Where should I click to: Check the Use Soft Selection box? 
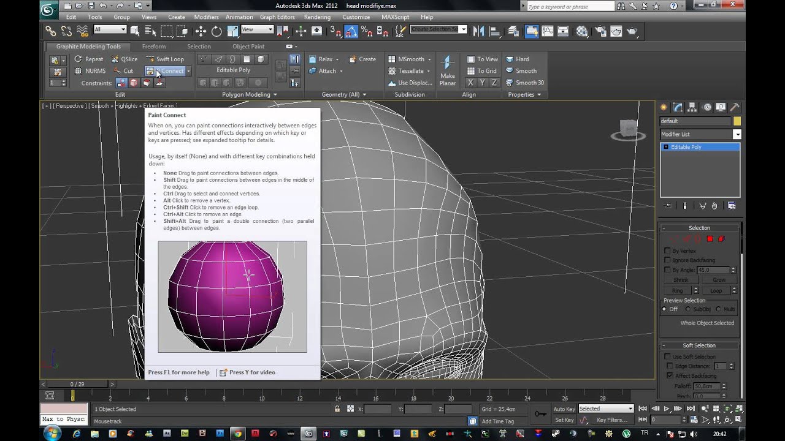(667, 356)
